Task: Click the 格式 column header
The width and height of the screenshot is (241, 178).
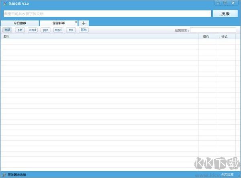Action: tap(226, 36)
